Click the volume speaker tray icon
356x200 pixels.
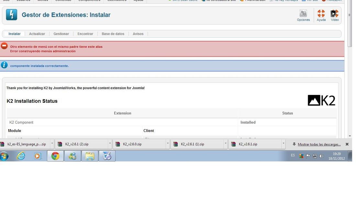click(321, 156)
